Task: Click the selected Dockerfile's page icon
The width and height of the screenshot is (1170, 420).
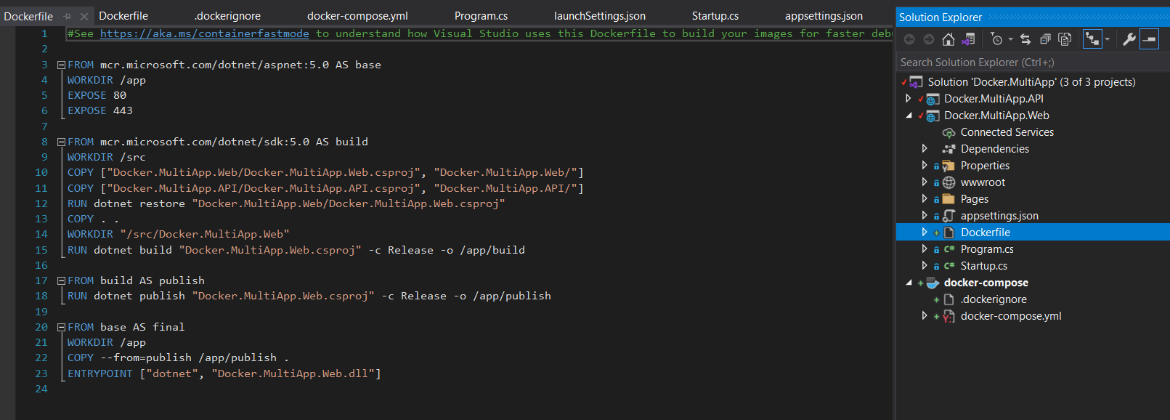Action: coord(948,233)
